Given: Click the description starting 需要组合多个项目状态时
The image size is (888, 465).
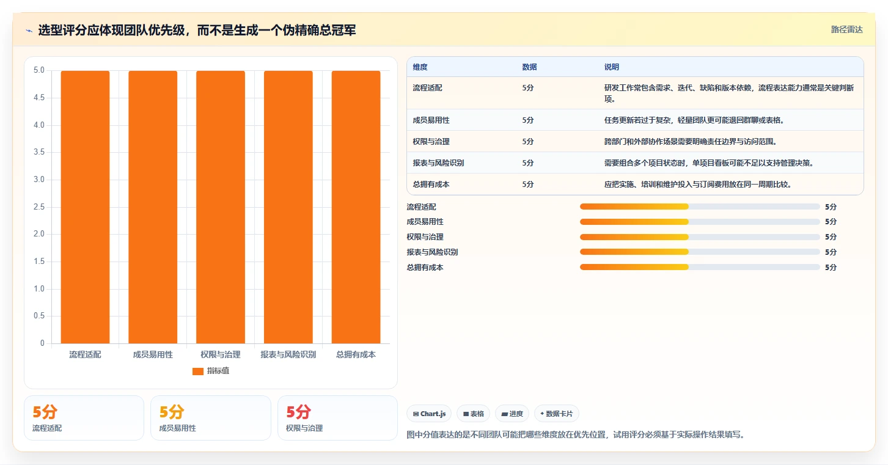Looking at the screenshot, I should tap(709, 163).
